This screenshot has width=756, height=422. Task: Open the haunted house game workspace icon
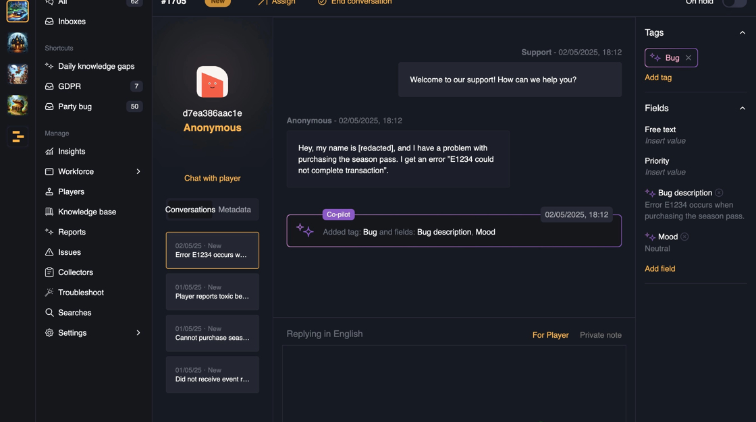[18, 42]
